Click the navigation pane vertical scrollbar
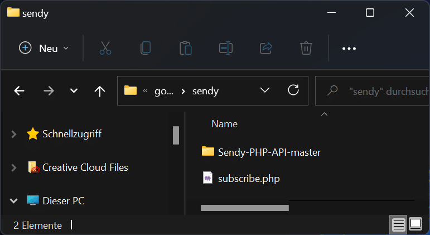Viewport: 430px width, 235px height. point(176,135)
